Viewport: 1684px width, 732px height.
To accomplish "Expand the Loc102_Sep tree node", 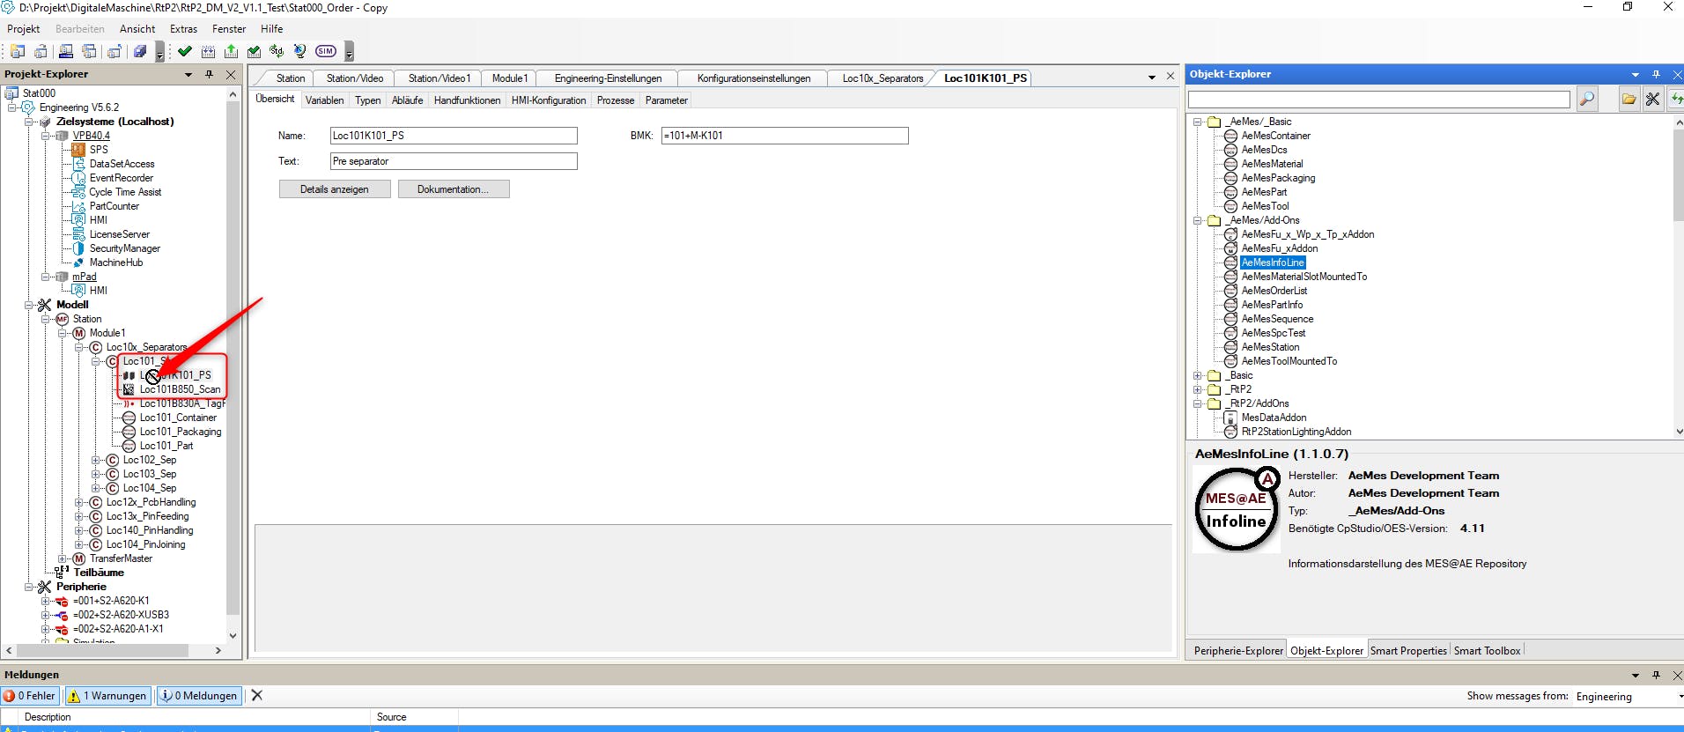I will (x=96, y=460).
